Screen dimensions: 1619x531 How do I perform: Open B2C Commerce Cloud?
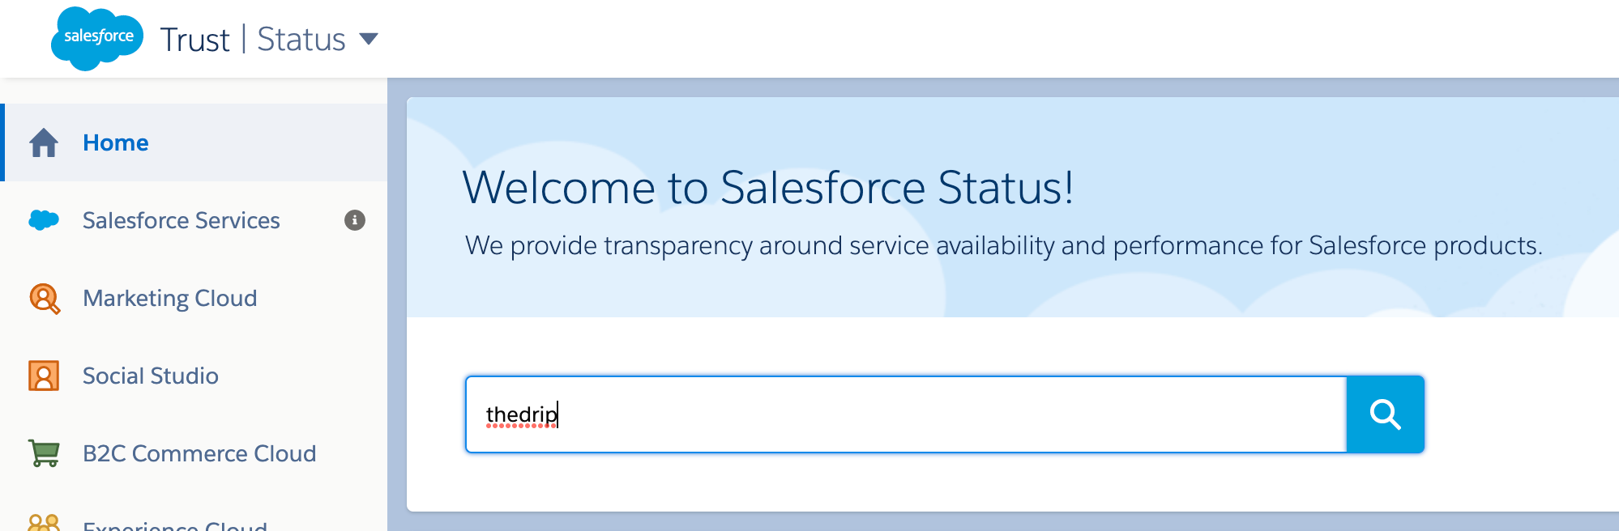pyautogui.click(x=199, y=453)
